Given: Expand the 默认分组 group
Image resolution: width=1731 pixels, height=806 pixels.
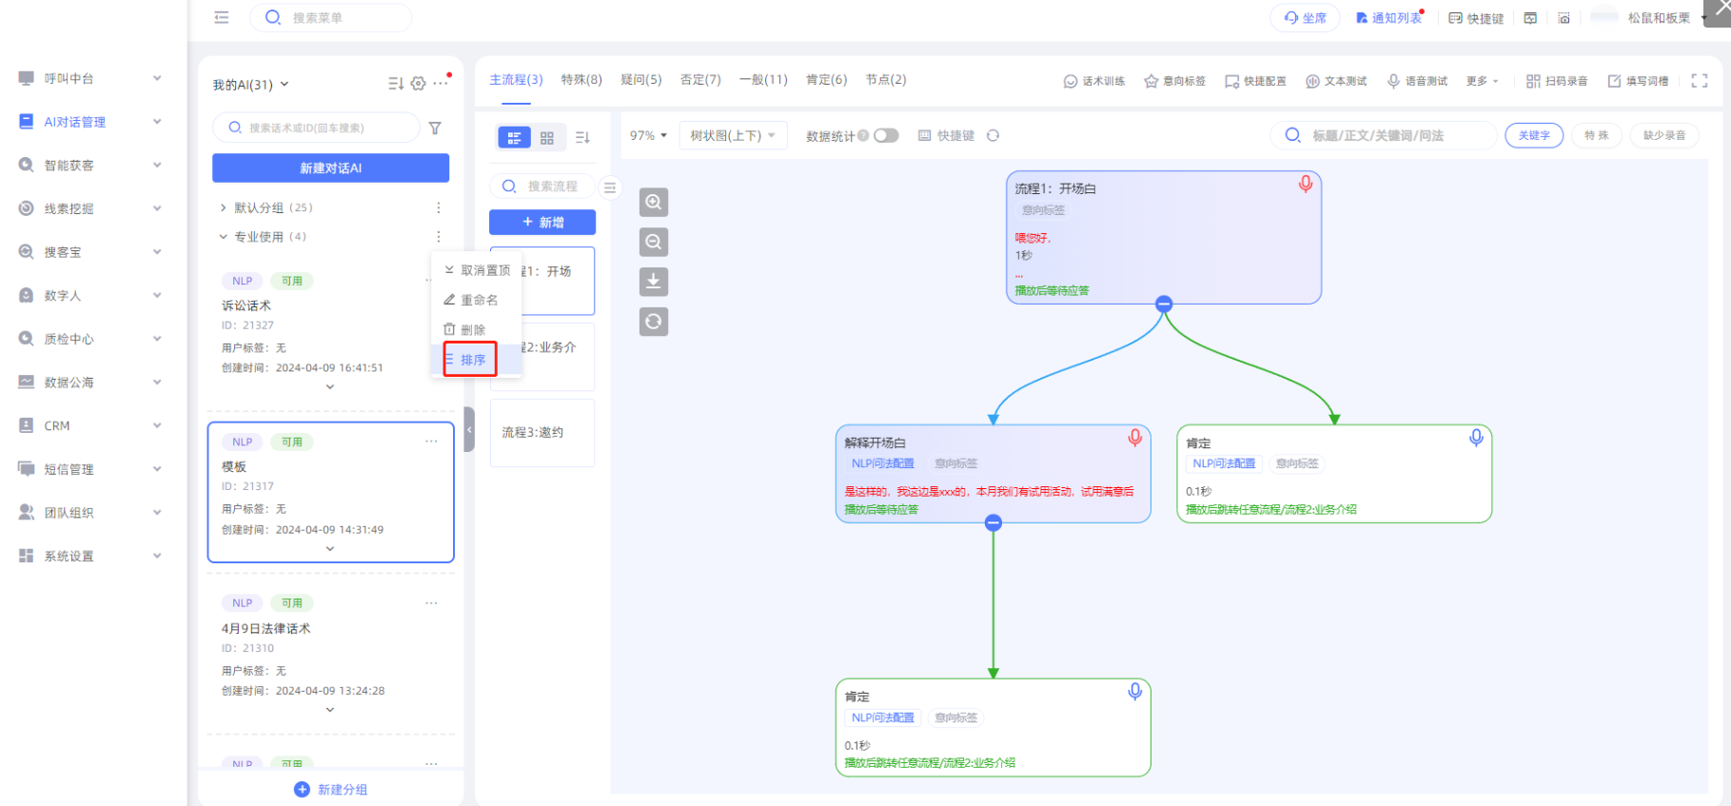Looking at the screenshot, I should coord(224,207).
